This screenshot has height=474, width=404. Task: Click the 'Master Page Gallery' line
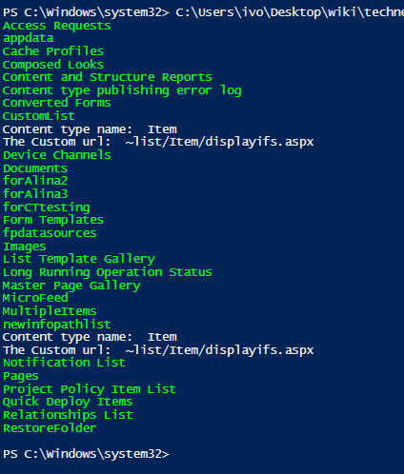coord(71,286)
